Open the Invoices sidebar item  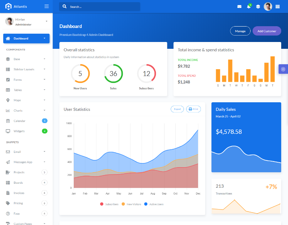pyautogui.click(x=26, y=193)
